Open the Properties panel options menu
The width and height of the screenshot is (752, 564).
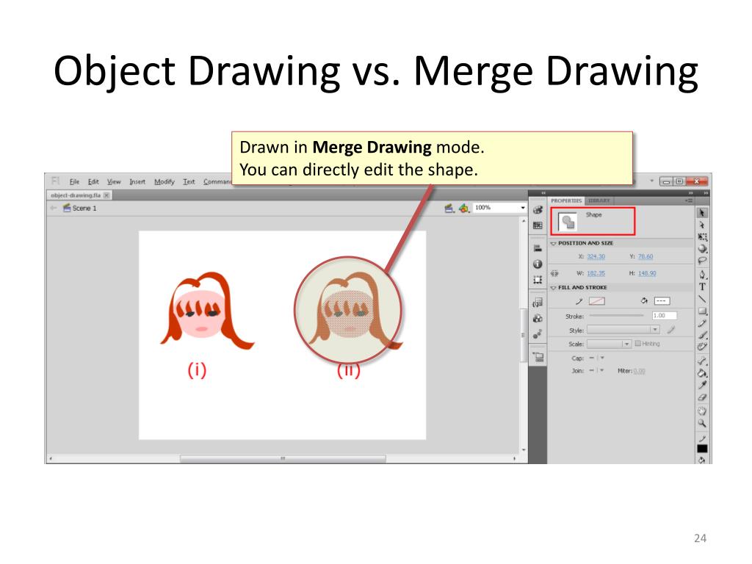pos(689,200)
